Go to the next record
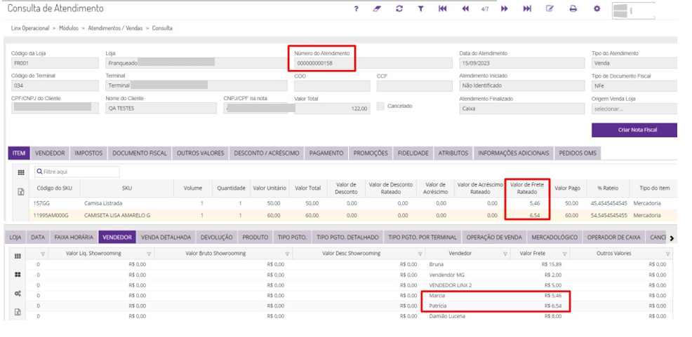 [504, 9]
